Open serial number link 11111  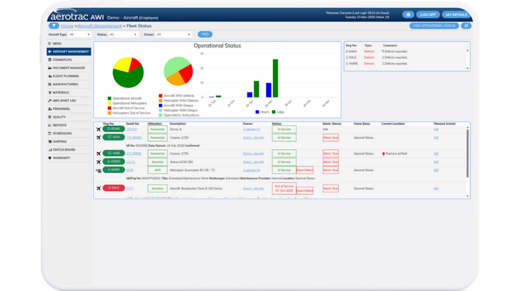click(131, 162)
